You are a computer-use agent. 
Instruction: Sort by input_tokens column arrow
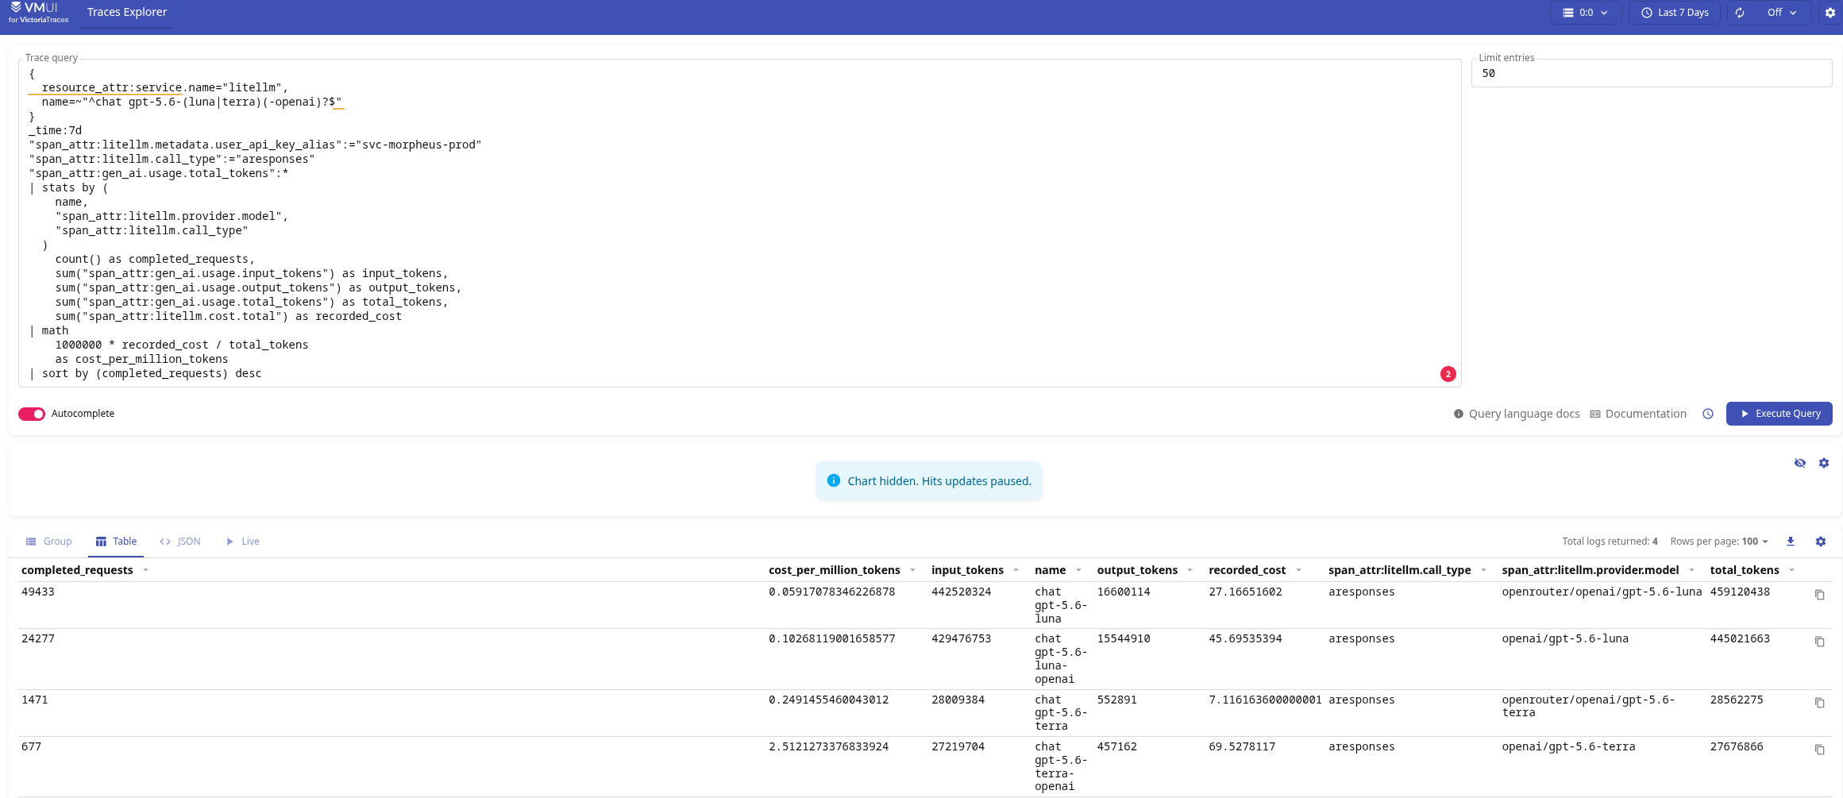pos(1016,570)
